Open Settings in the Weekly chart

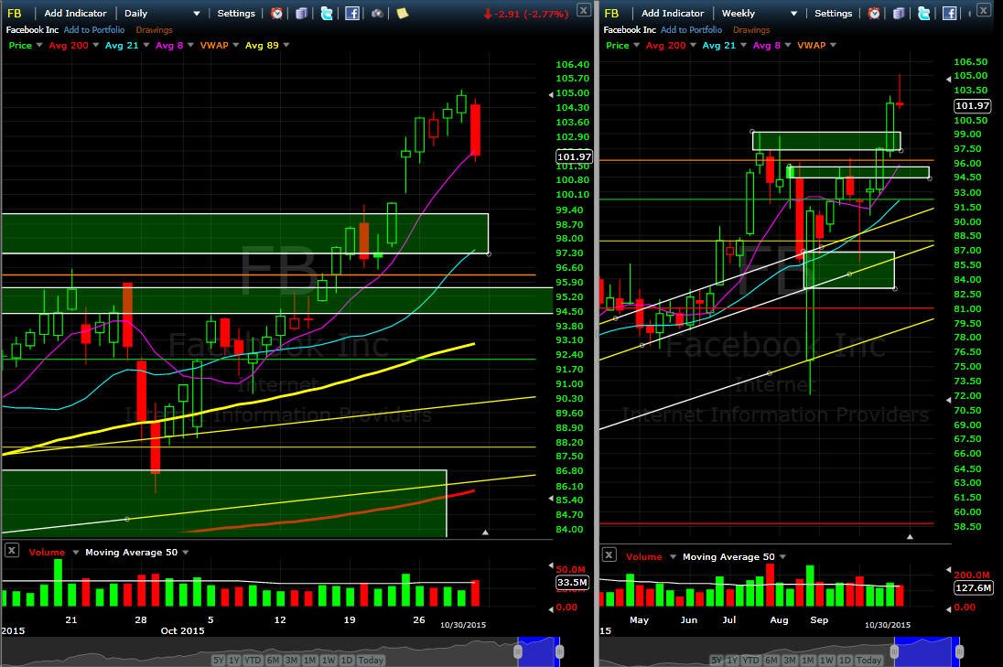point(834,13)
